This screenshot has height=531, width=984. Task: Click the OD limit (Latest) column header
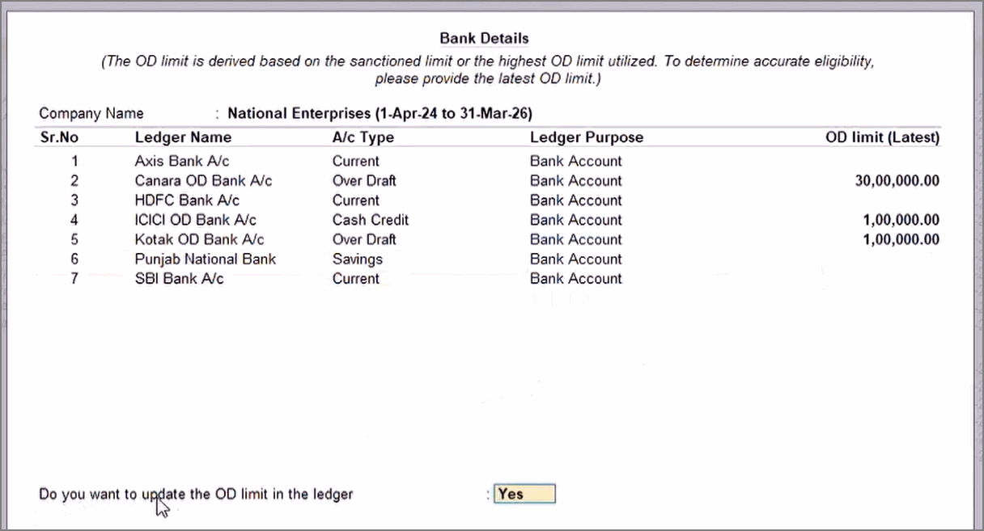(x=882, y=137)
